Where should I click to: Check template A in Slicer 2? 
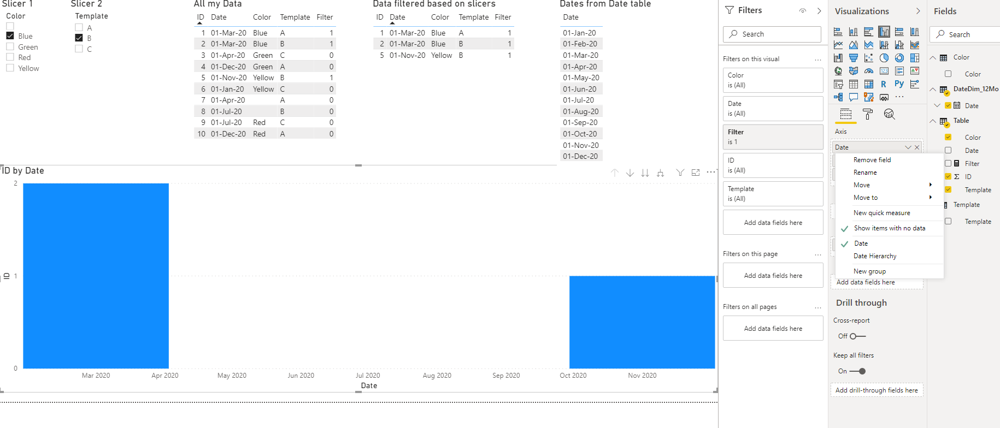point(79,27)
